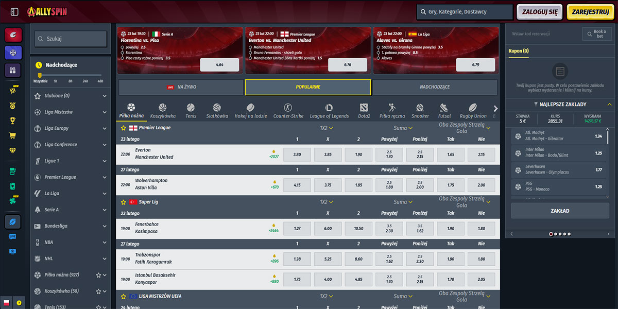Open the gift box promotions icon
Screen dimensions: 618x309
click(x=13, y=70)
